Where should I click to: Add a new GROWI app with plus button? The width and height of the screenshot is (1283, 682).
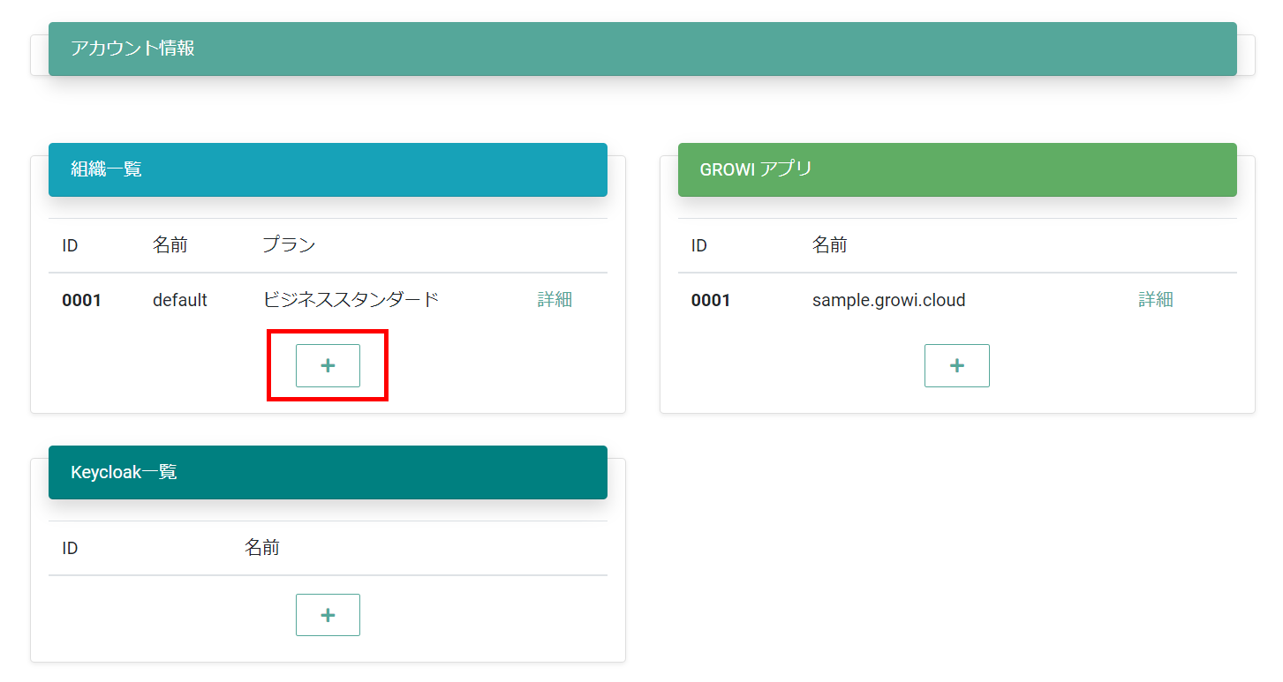956,365
